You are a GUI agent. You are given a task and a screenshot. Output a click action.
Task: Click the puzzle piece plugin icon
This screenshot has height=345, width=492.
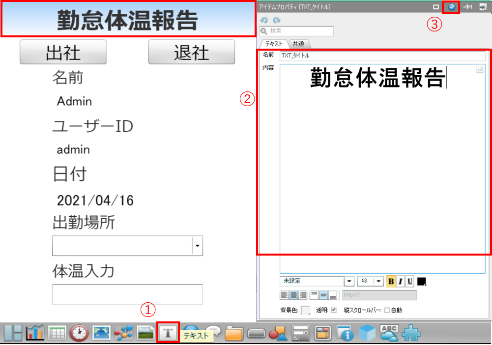(411, 333)
